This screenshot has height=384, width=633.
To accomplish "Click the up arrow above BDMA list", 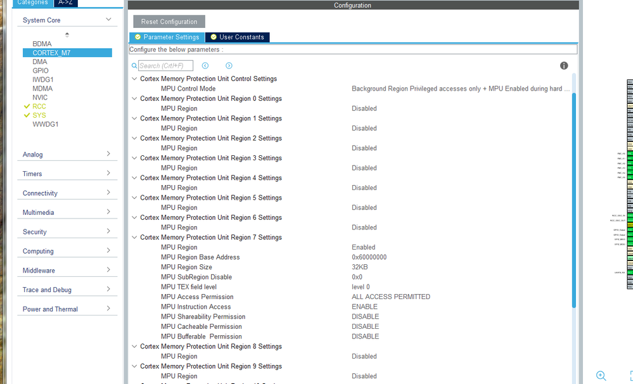I will [67, 35].
